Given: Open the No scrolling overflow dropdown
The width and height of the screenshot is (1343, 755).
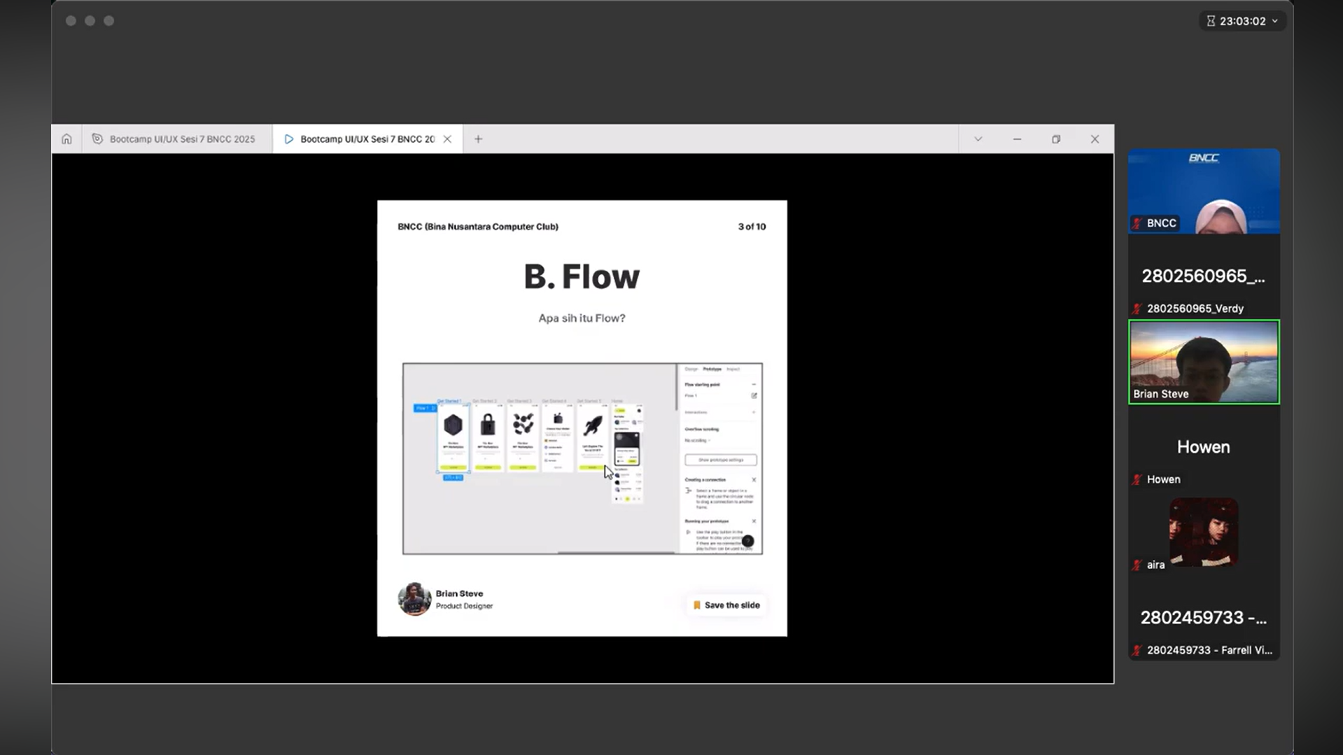Looking at the screenshot, I should pyautogui.click(x=698, y=441).
